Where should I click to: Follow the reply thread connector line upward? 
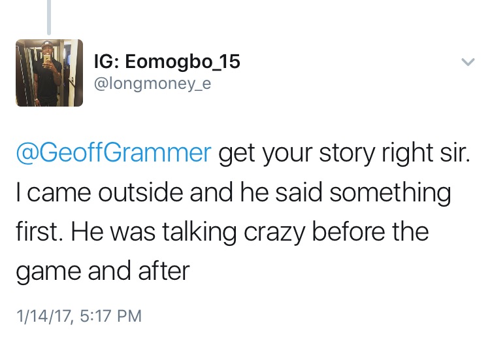(49, 17)
